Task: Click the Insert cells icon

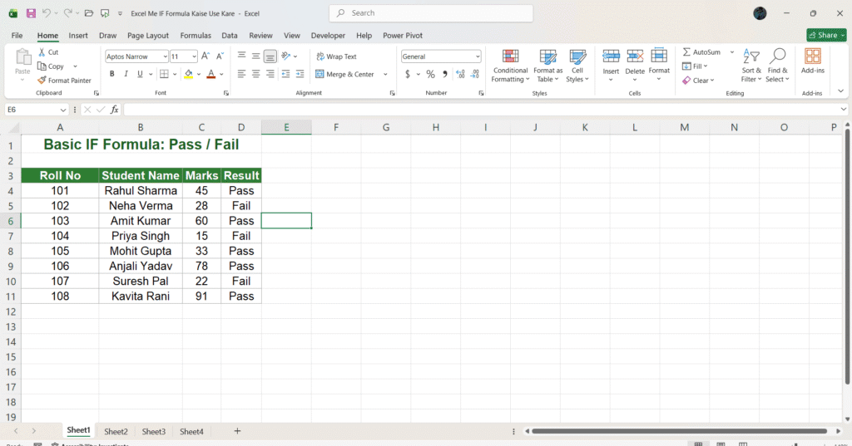Action: tap(611, 56)
